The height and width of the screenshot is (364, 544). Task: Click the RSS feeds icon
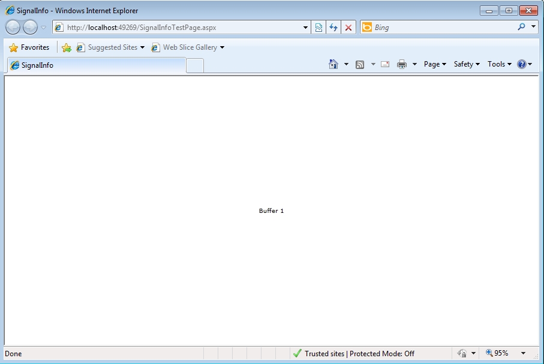tap(360, 64)
